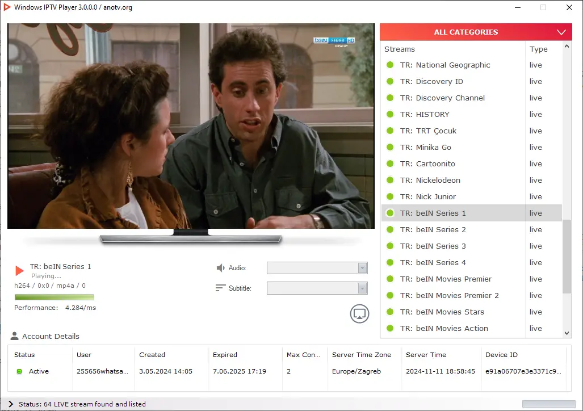This screenshot has width=583, height=411.
Task: Click the app logo in the title bar
Action: click(x=7, y=7)
